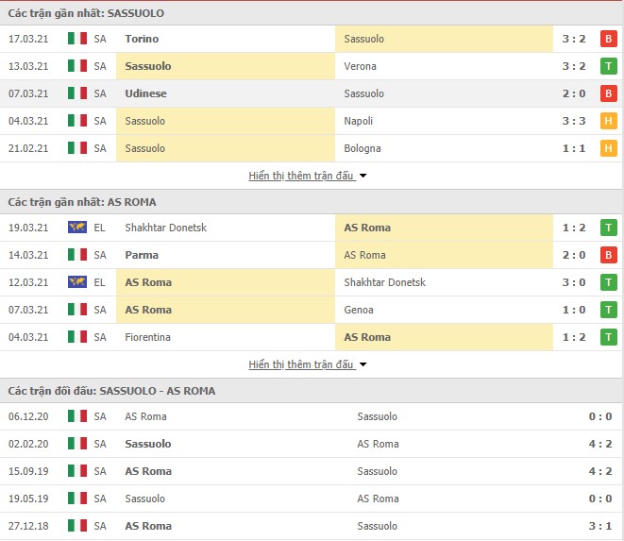Click the Europa League flag on 19.03.21 row
The image size is (624, 541).
coord(77,228)
